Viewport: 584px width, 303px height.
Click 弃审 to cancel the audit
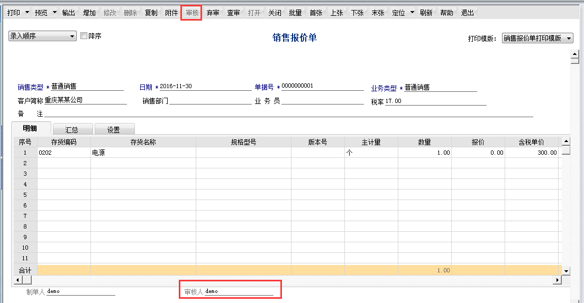213,13
